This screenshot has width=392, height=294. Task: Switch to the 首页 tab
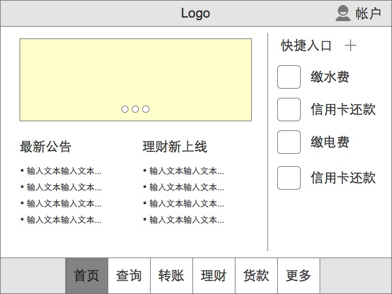(x=87, y=276)
